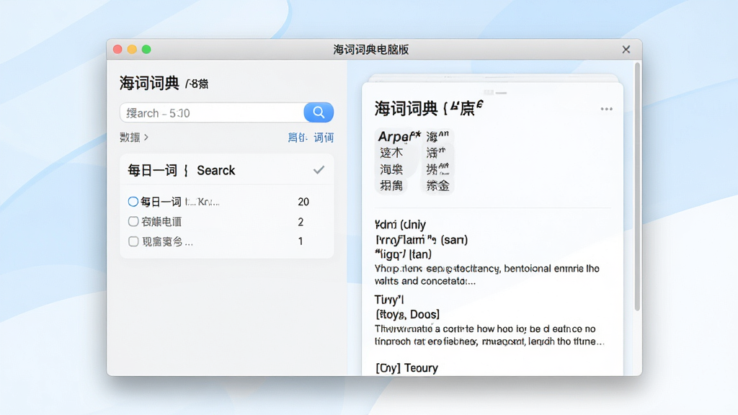The image size is (738, 415).
Task: Click the "[Cny] Teoury" entry heading
Action: click(x=406, y=368)
